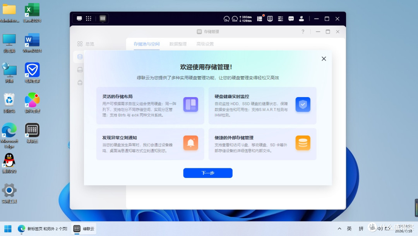This screenshot has height=236, width=418.
Task: Open 此电脑 desktop icon
Action: 9,43
